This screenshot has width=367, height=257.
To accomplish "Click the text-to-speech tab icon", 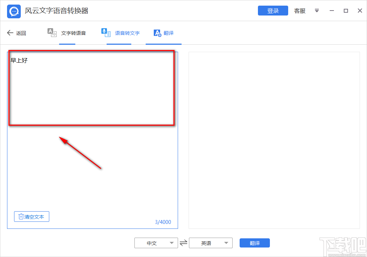I will point(52,32).
